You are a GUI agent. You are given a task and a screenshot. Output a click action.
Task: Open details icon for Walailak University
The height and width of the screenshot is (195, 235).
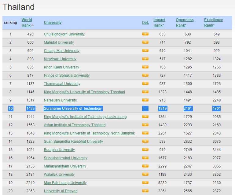[145, 174]
